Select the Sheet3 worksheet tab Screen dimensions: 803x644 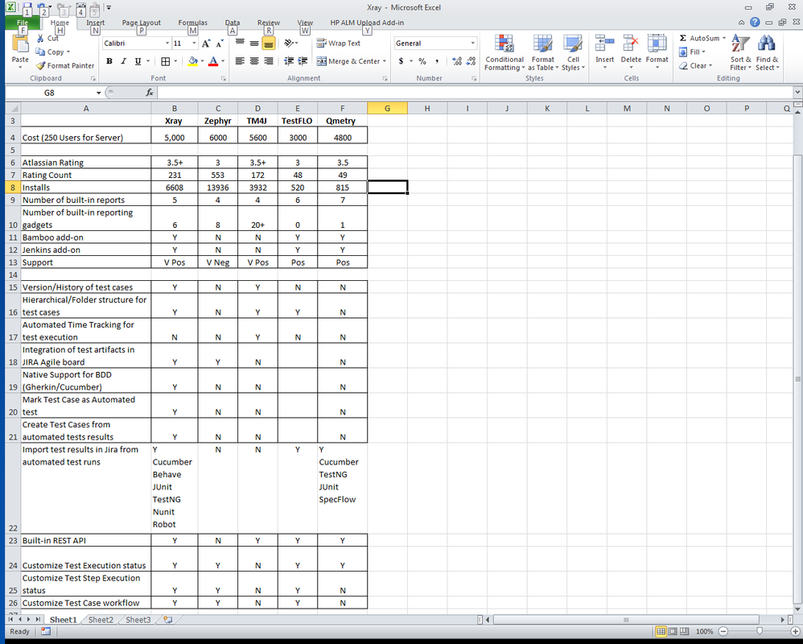tap(138, 619)
